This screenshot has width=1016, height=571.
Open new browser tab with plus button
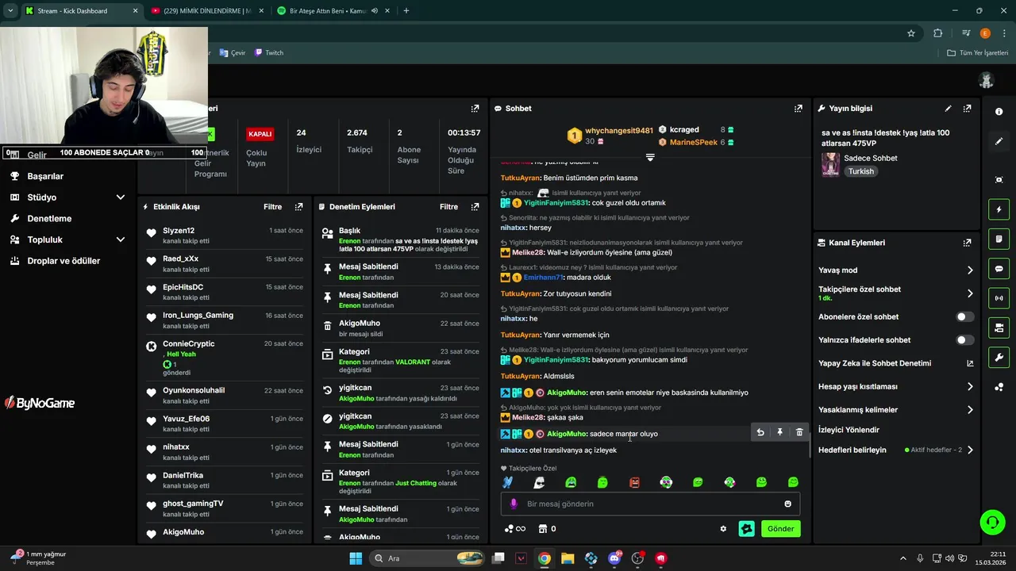click(406, 11)
